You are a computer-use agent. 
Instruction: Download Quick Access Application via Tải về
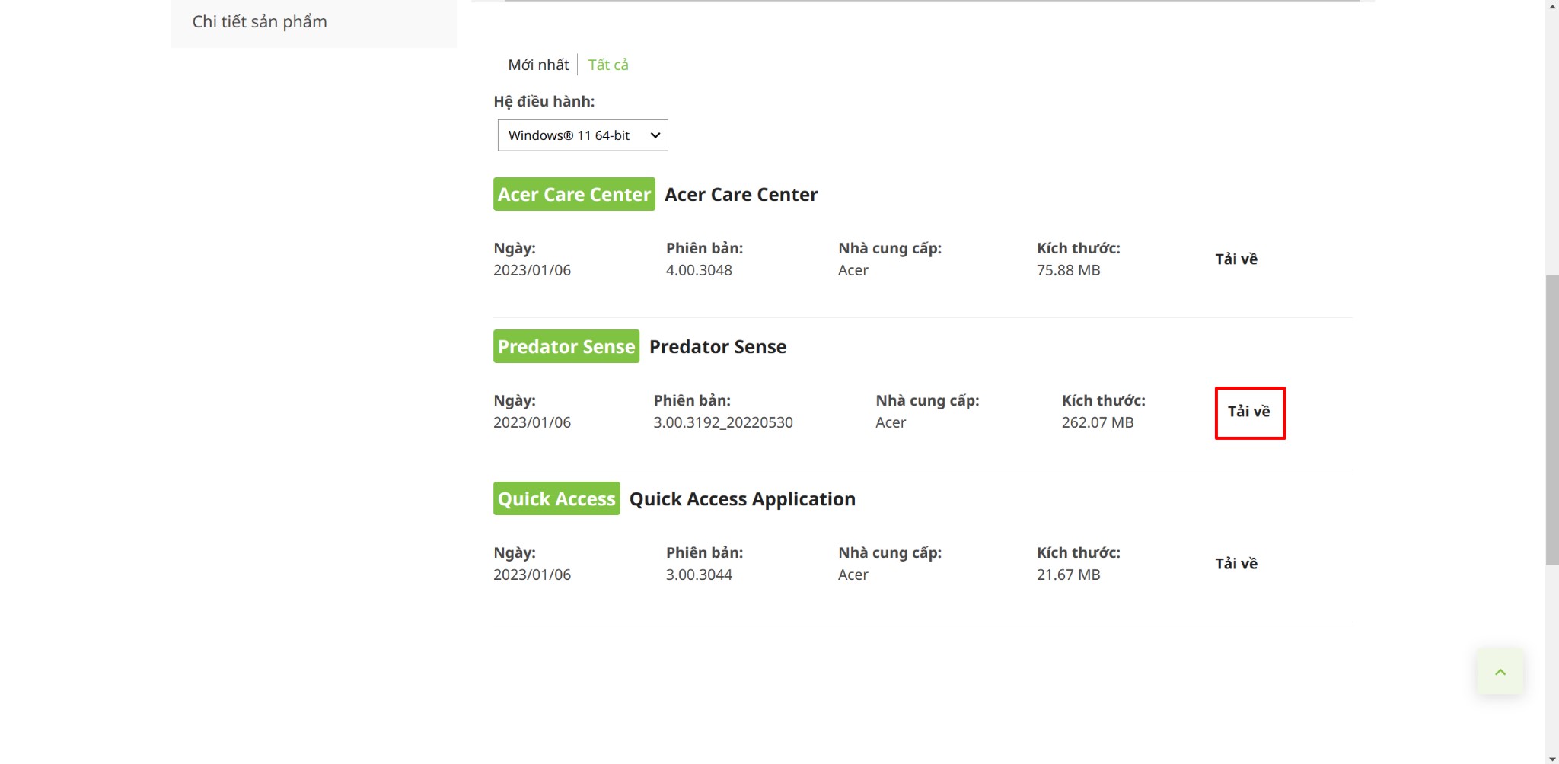tap(1235, 564)
